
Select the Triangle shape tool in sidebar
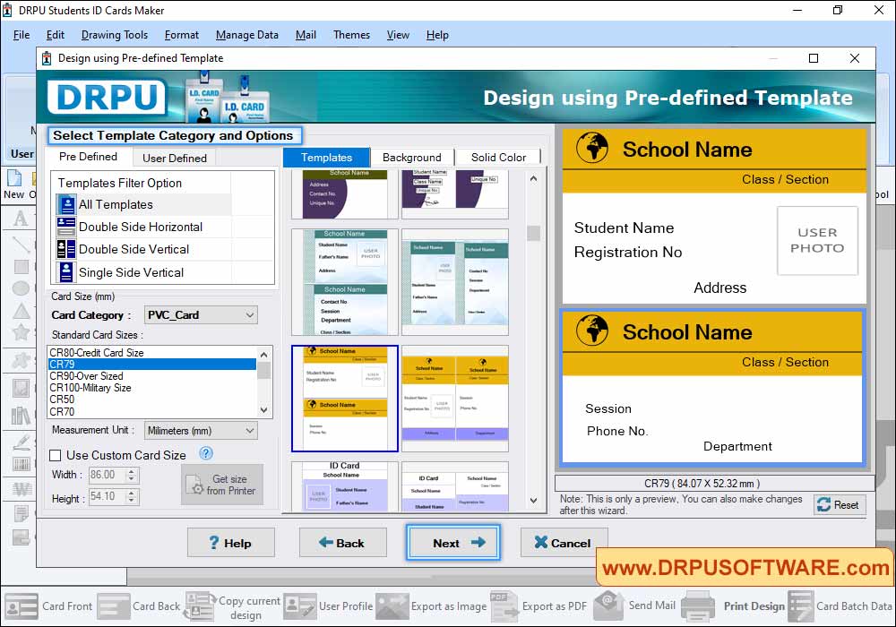(x=21, y=311)
